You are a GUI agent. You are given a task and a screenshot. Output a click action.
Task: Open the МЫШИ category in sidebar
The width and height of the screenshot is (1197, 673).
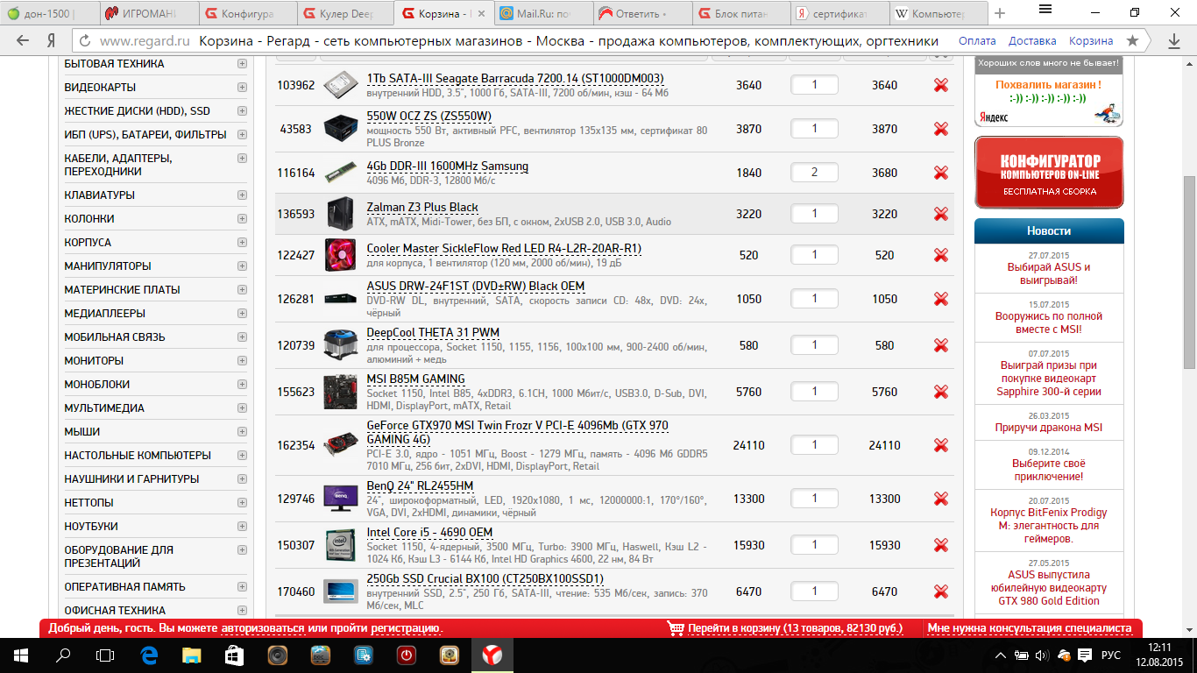pos(82,431)
